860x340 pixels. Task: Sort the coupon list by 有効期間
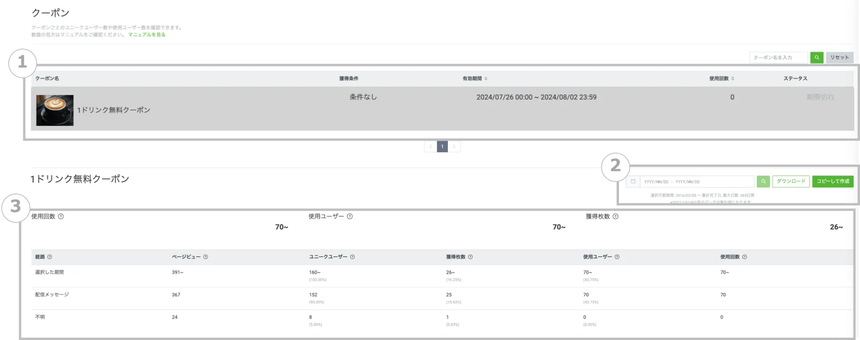[x=486, y=78]
